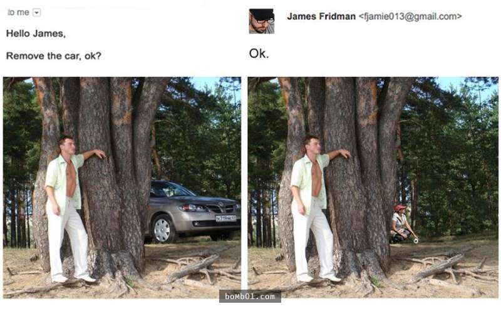Open the 'to me' recipient details dropdown
The height and width of the screenshot is (309, 501).
(37, 13)
